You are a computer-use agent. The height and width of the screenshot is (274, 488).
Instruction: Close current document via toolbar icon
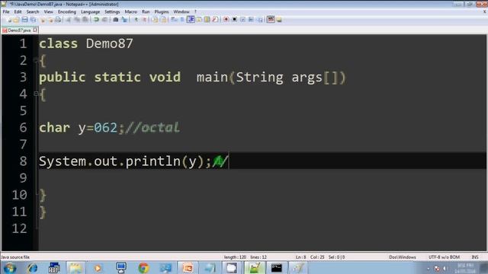pyautogui.click(x=43, y=20)
